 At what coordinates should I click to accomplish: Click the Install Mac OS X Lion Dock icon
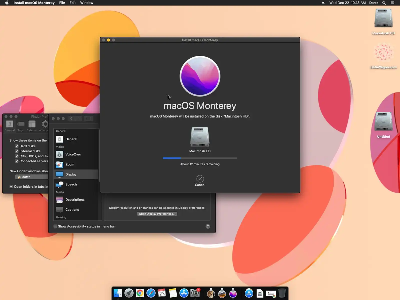pyautogui.click(x=211, y=293)
